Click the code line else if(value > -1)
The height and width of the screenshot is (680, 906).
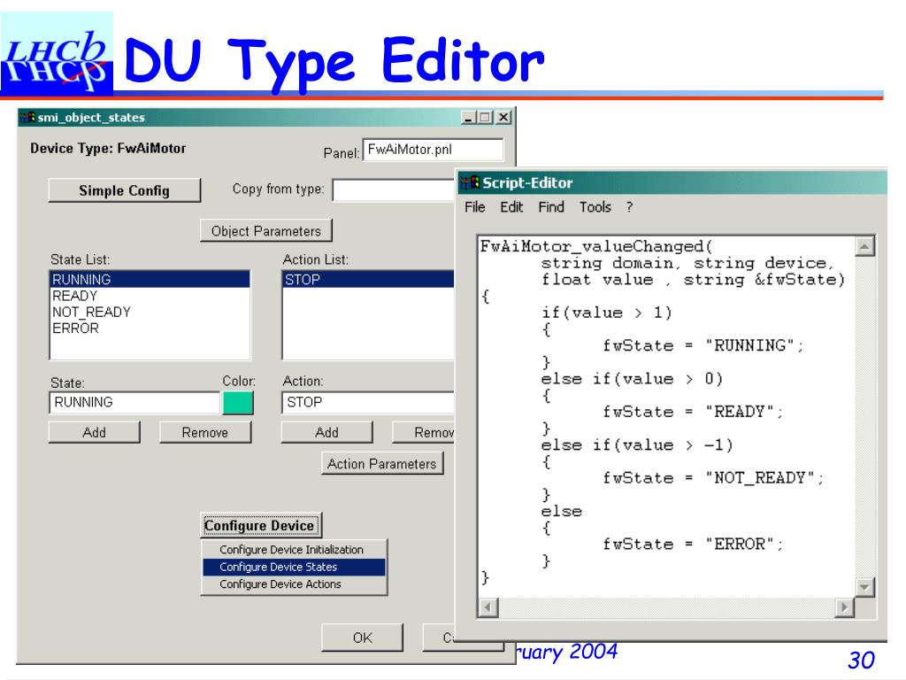(x=637, y=445)
